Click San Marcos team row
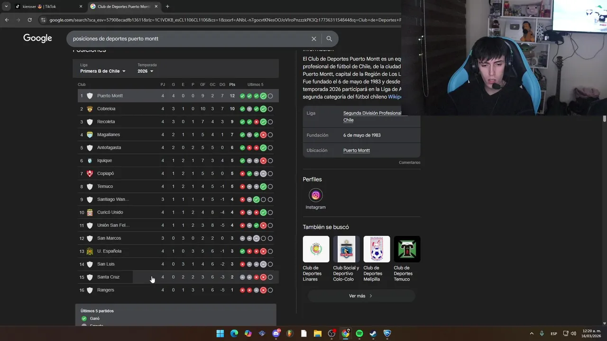607x341 pixels. (178, 238)
